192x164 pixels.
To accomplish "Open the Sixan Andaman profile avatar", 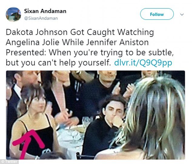I will click(x=13, y=14).
